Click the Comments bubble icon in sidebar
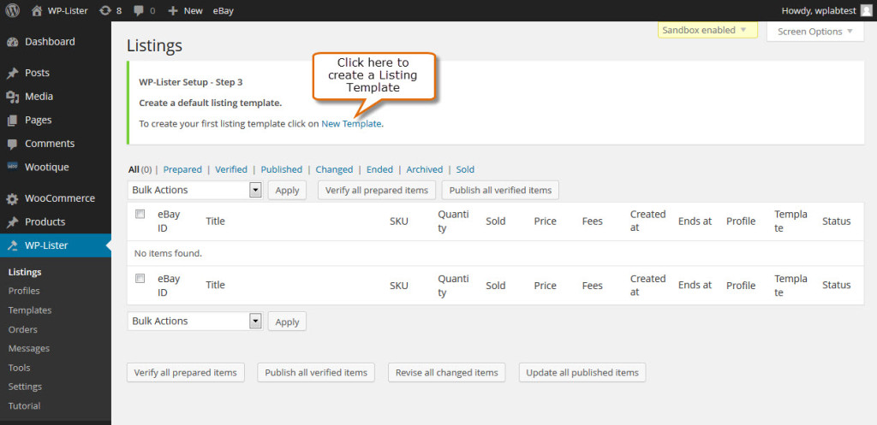 (x=12, y=144)
